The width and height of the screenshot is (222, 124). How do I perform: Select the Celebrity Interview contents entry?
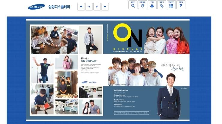pyautogui.click(x=121, y=91)
